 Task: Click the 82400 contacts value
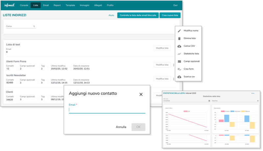[10, 83]
